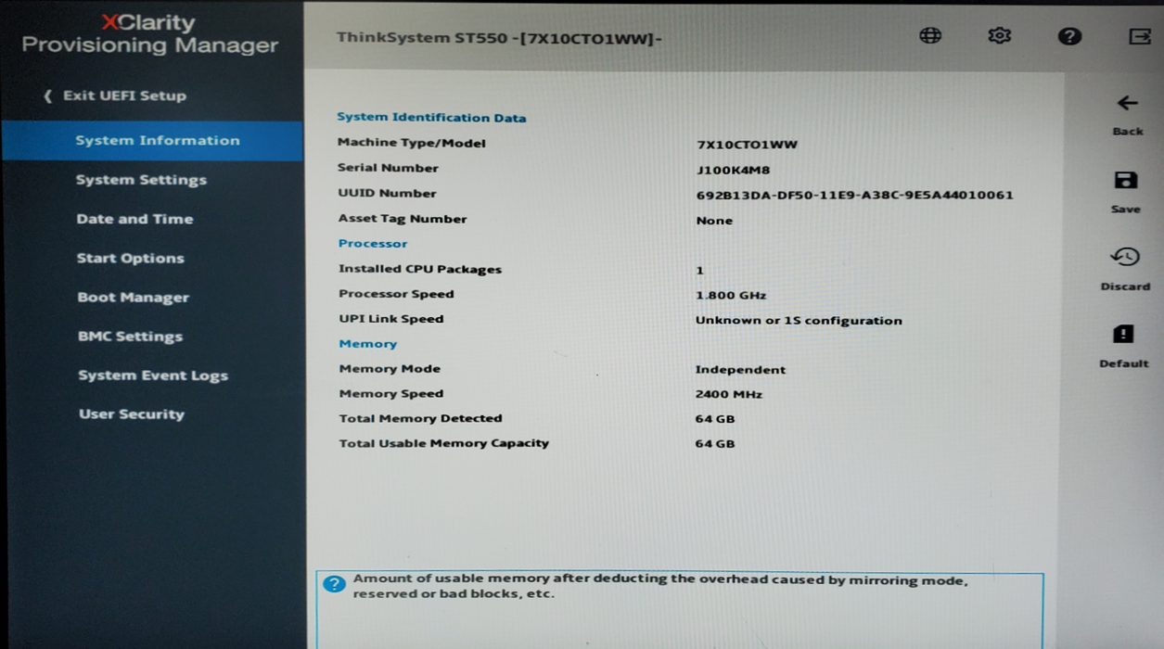
Task: Click the Default settings icon
Action: [x=1123, y=334]
